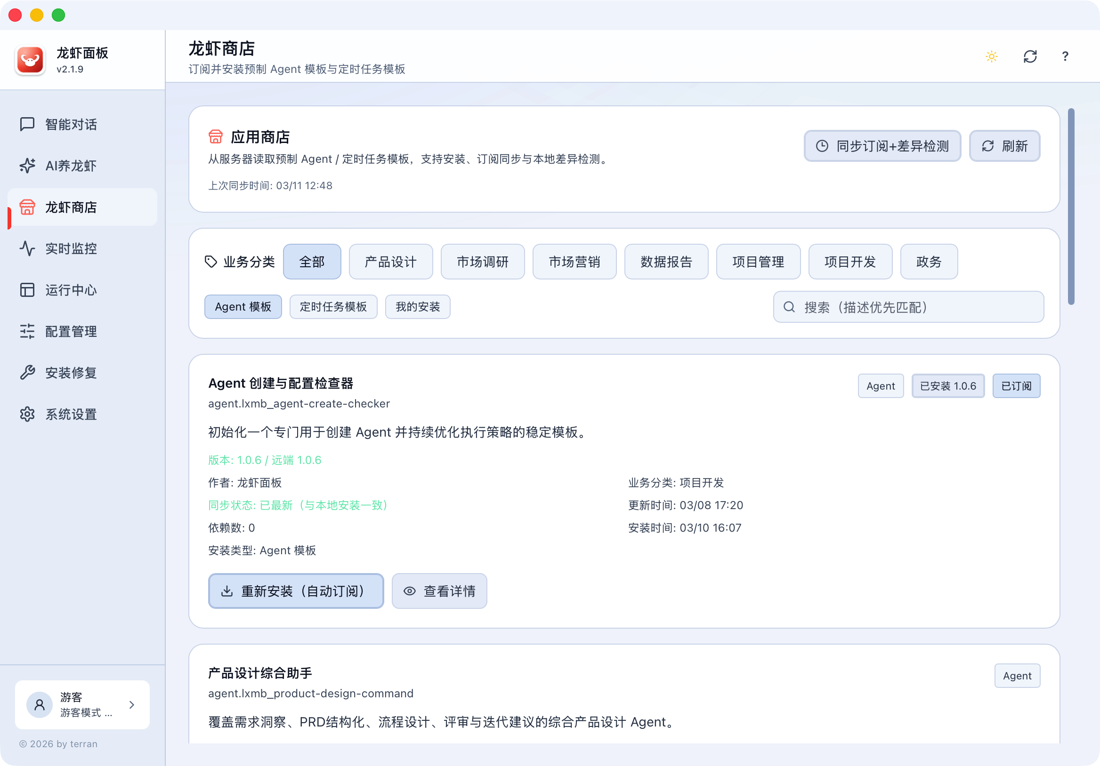Screen dimensions: 1100x766
Task: Click the top-right reload icon
Action: tap(1029, 56)
